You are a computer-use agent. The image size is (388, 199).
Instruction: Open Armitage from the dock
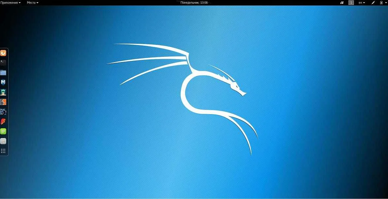pyautogui.click(x=3, y=92)
